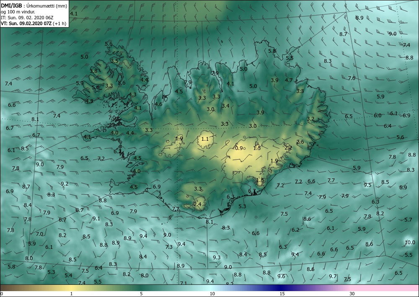Screen dimensions: 419x297
Task: Click the 2.6 value near the east coast
Action: click(300, 142)
